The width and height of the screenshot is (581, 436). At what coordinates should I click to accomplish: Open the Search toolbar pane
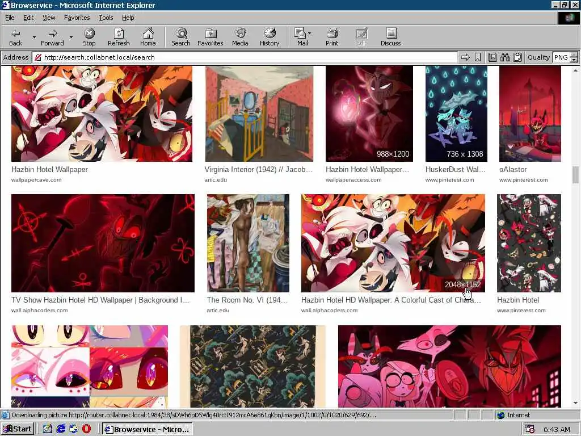pos(181,37)
